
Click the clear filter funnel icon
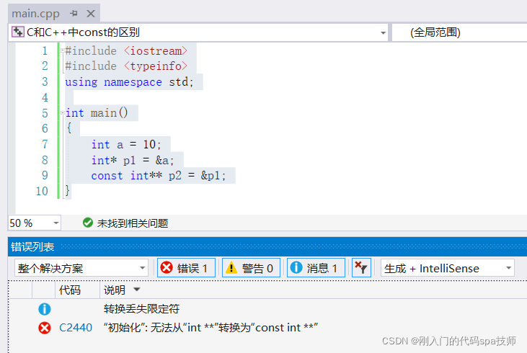pyautogui.click(x=361, y=268)
